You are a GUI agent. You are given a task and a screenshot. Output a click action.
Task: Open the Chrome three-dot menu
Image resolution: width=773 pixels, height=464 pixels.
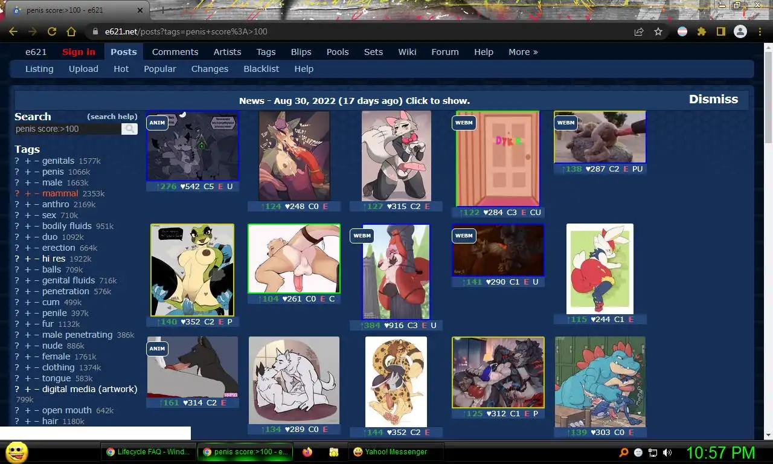760,31
